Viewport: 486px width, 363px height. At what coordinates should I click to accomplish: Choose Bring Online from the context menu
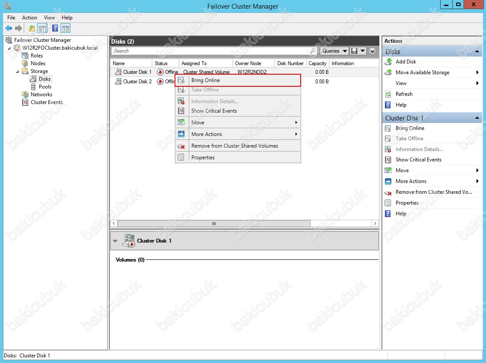tap(238, 80)
